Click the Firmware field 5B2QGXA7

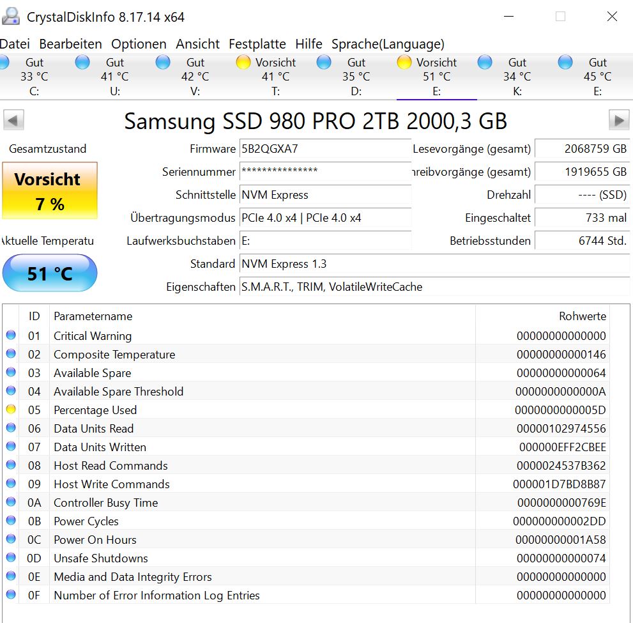point(325,149)
